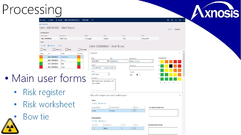Viewport: 241px width, 135px height.
Task: Enable the High filter checkbox
Action: [41, 49]
